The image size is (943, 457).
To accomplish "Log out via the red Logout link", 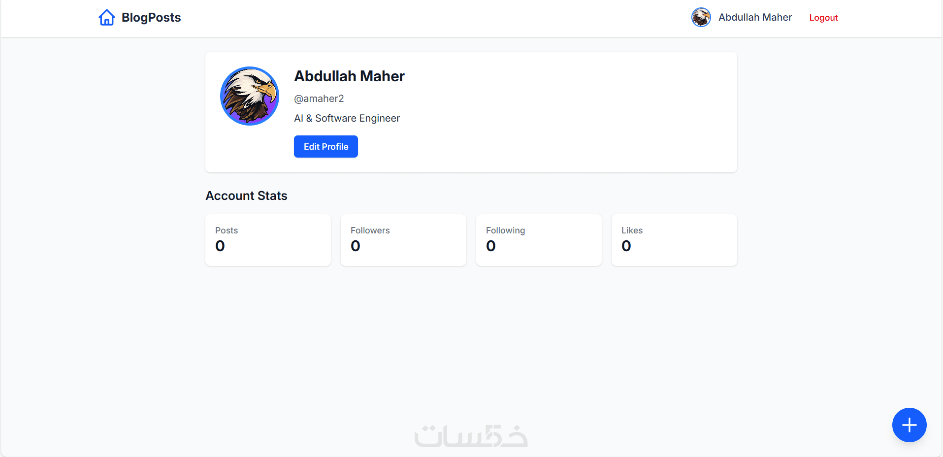I will [823, 18].
